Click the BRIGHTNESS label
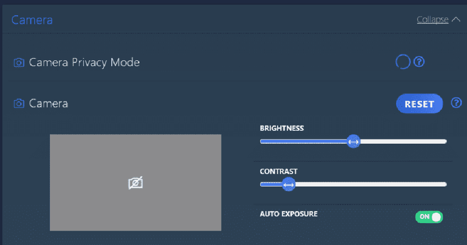This screenshot has width=467, height=245. pos(282,128)
